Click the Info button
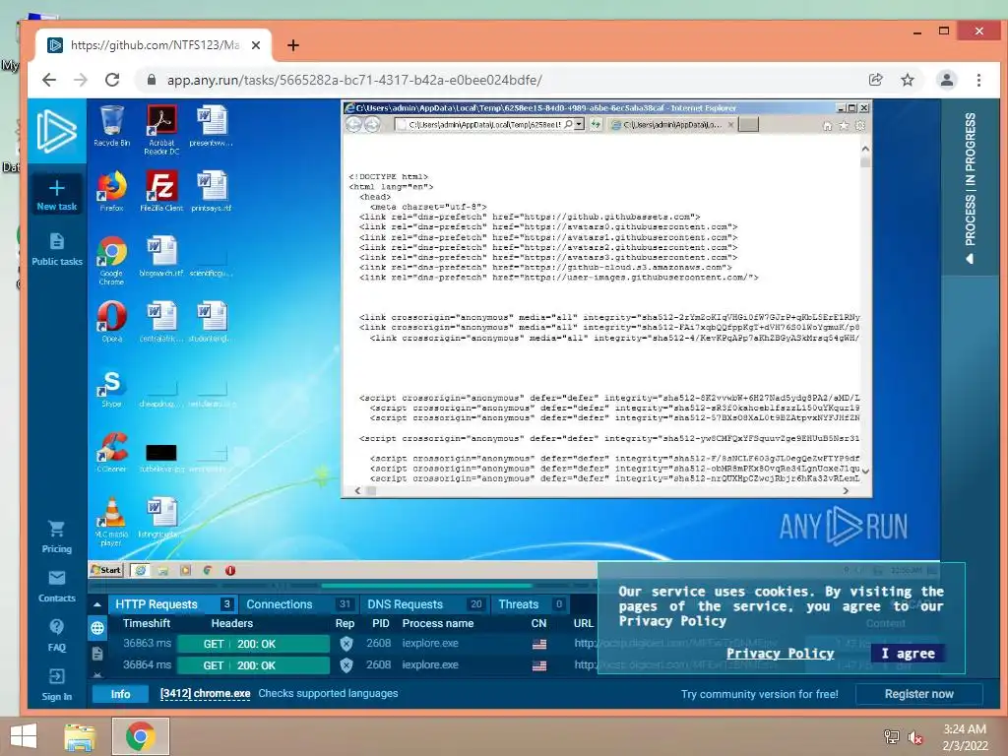Viewport: 1008px width, 756px height. pyautogui.click(x=120, y=694)
